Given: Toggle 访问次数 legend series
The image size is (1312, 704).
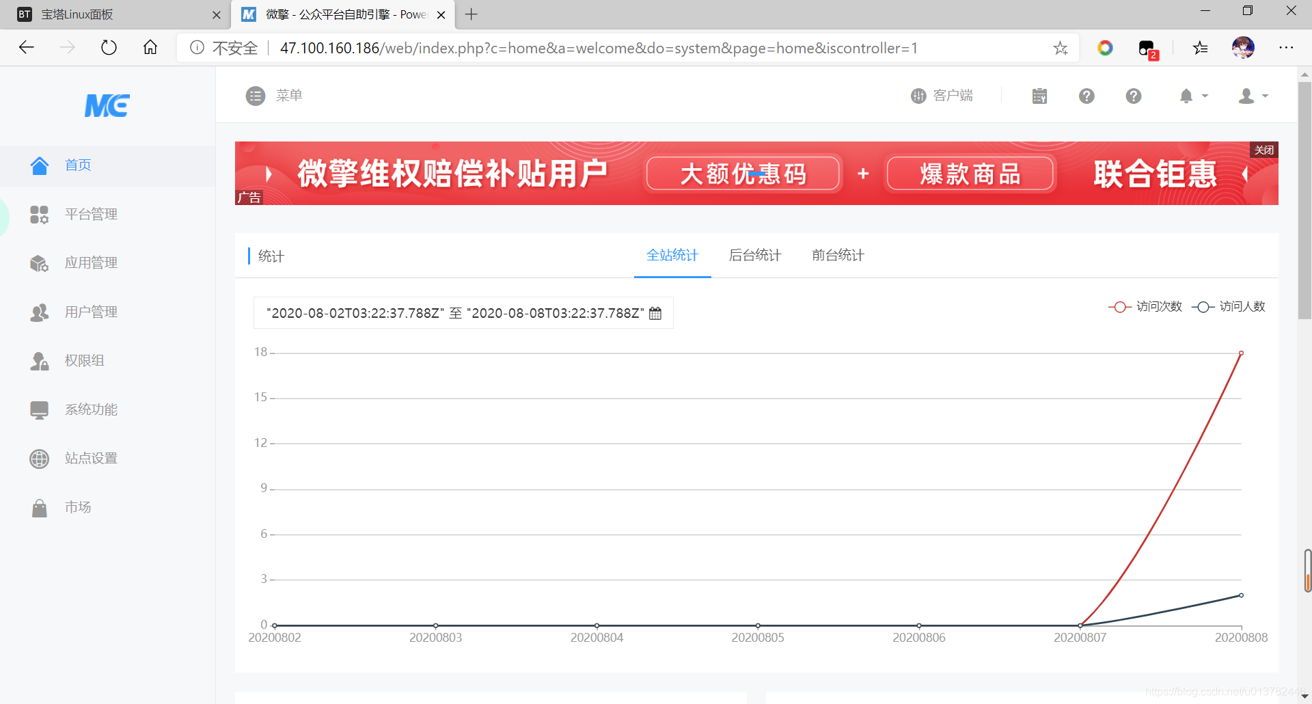Looking at the screenshot, I should tap(1145, 307).
